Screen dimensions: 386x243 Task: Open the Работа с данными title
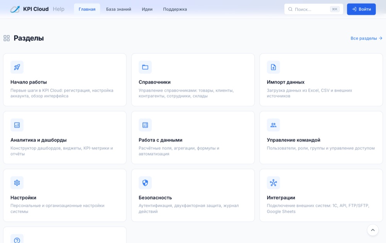click(x=161, y=140)
